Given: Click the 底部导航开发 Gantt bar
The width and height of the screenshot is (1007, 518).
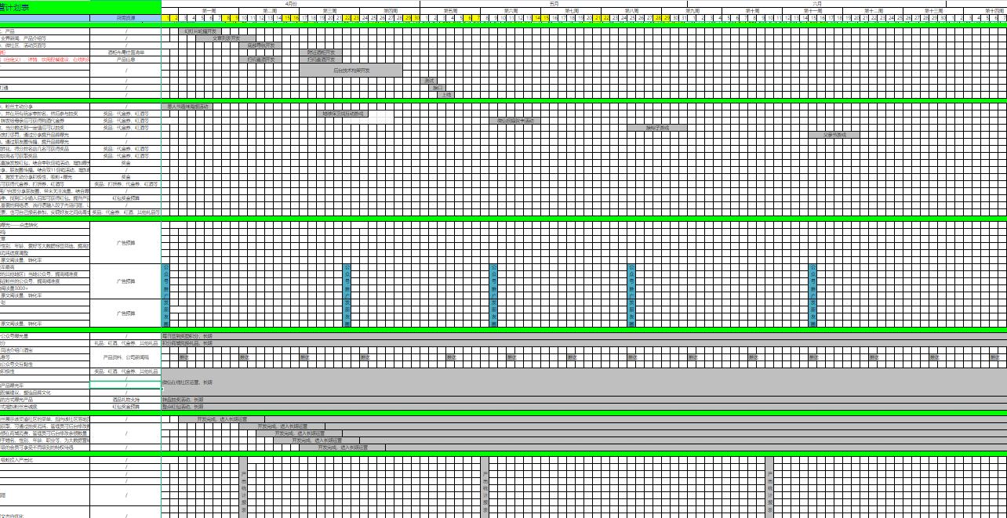Looking at the screenshot, I should [x=260, y=45].
